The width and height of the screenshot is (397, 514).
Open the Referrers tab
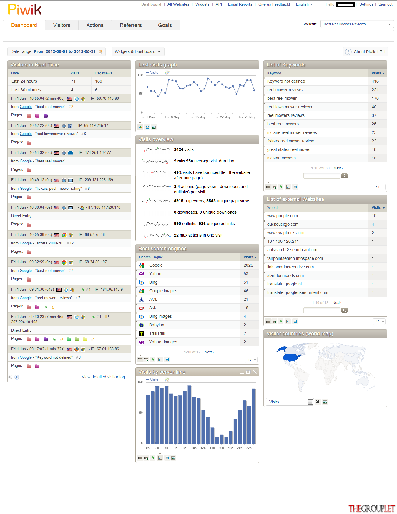pos(131,25)
